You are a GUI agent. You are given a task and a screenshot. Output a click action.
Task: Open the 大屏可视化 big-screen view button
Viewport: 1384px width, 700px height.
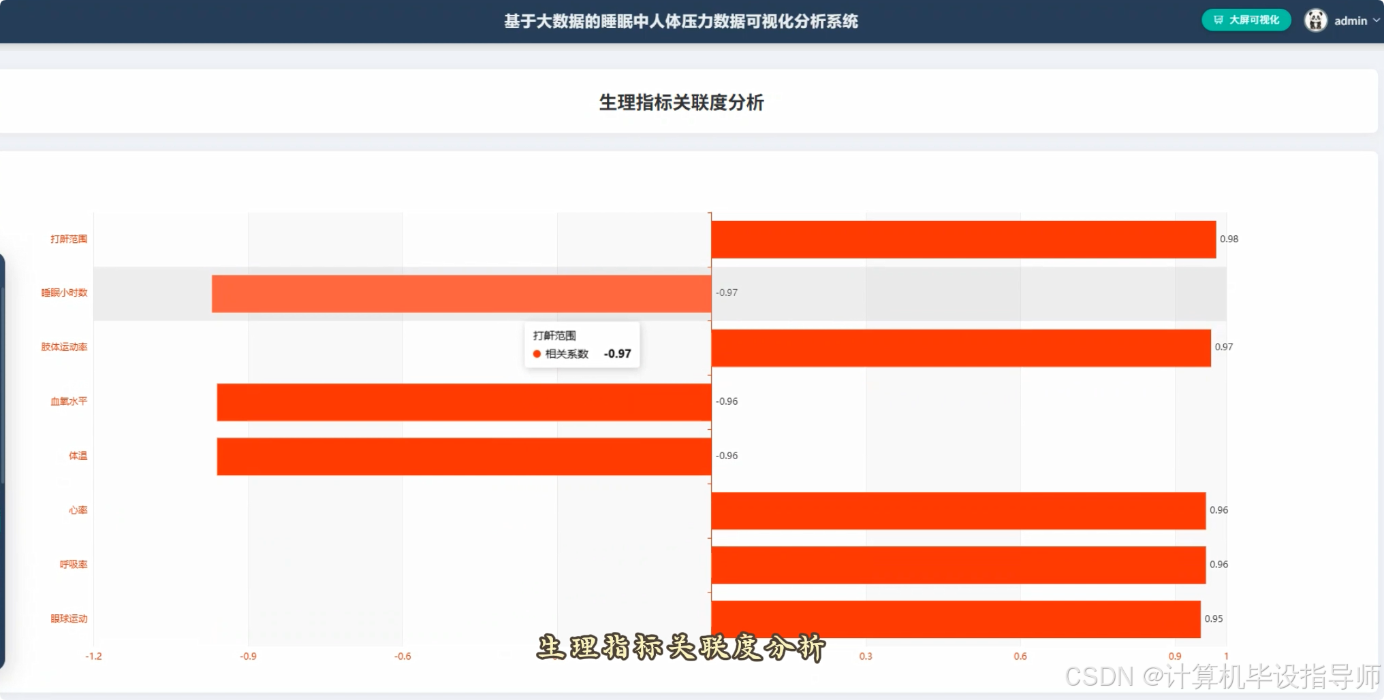point(1246,20)
